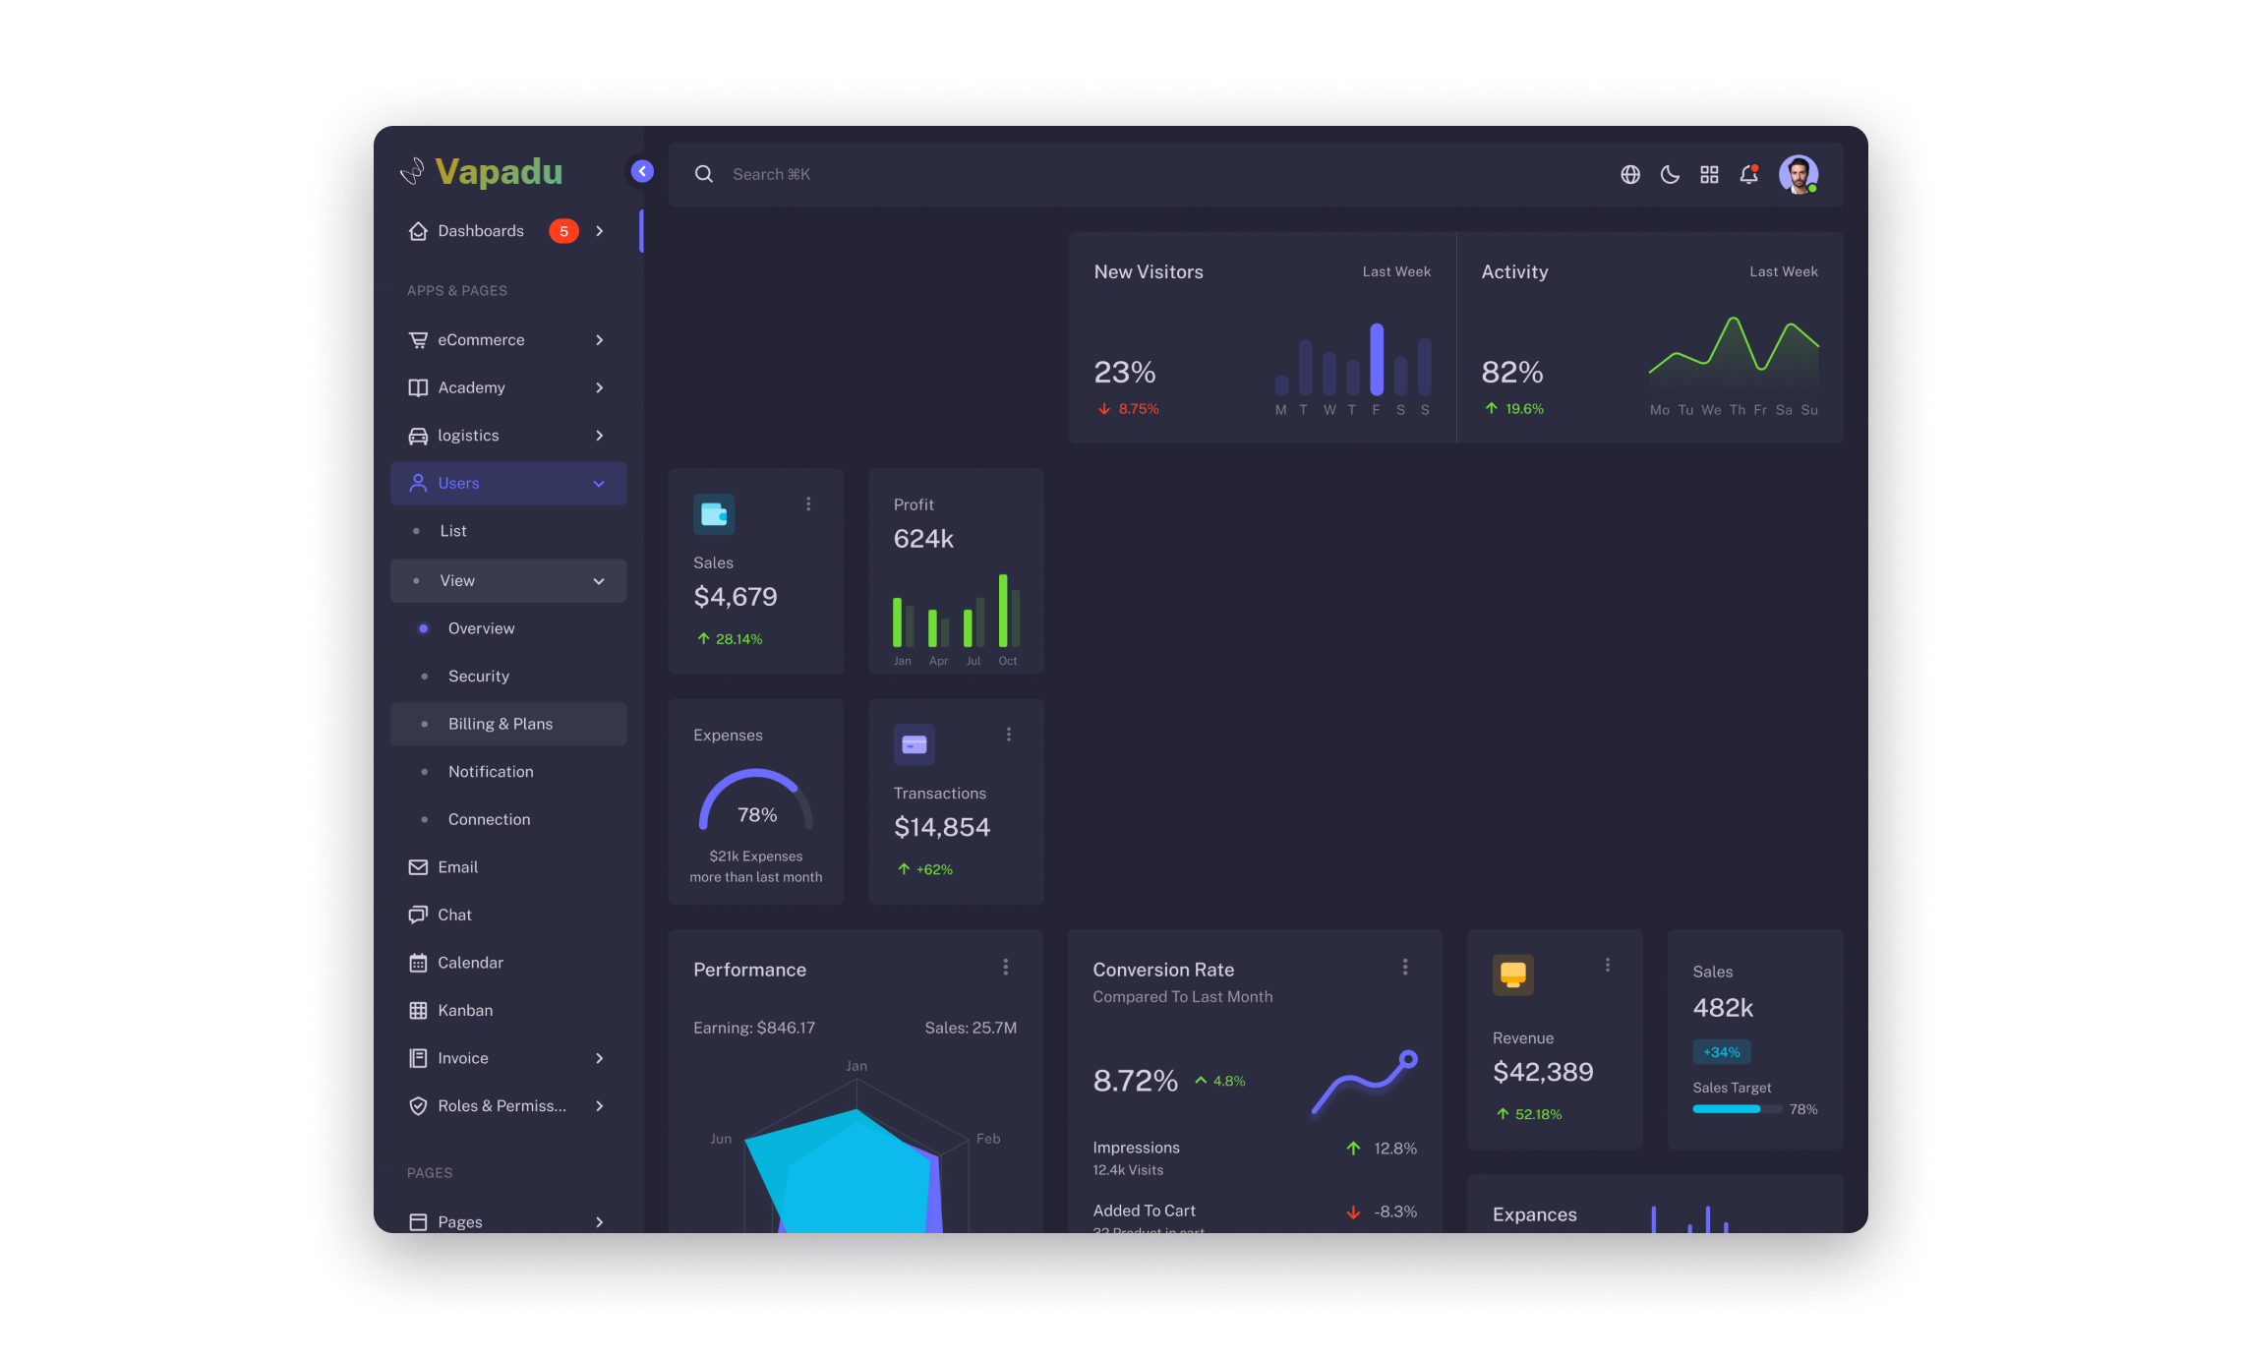Select the Billing & Plans item
Image resolution: width=2242 pixels, height=1359 pixels.
pos(501,724)
